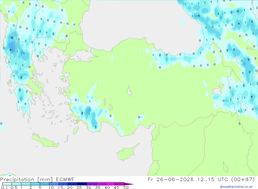Select the 40–45 mm magenta legend swatch

click(110, 184)
